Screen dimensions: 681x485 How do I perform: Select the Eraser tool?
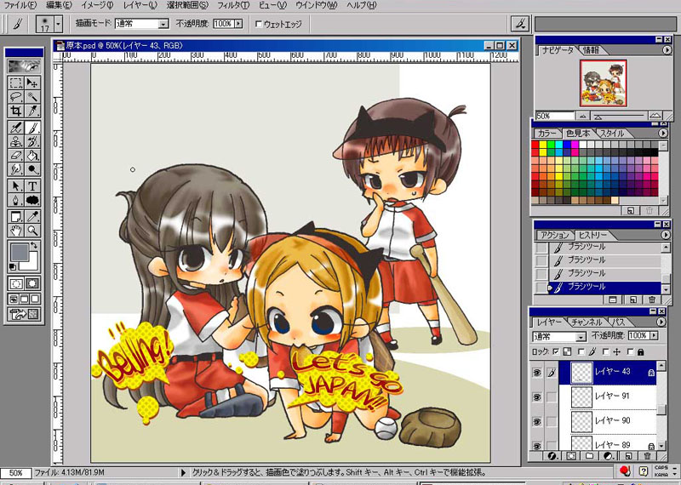(x=16, y=155)
